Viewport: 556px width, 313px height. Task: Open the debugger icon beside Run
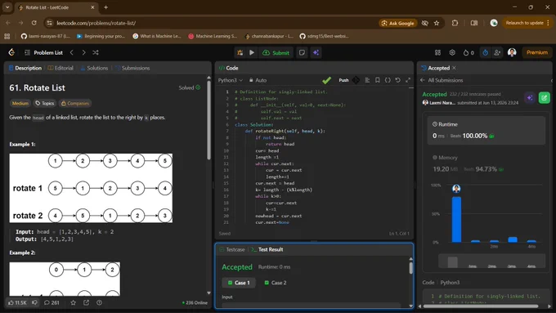coord(240,52)
